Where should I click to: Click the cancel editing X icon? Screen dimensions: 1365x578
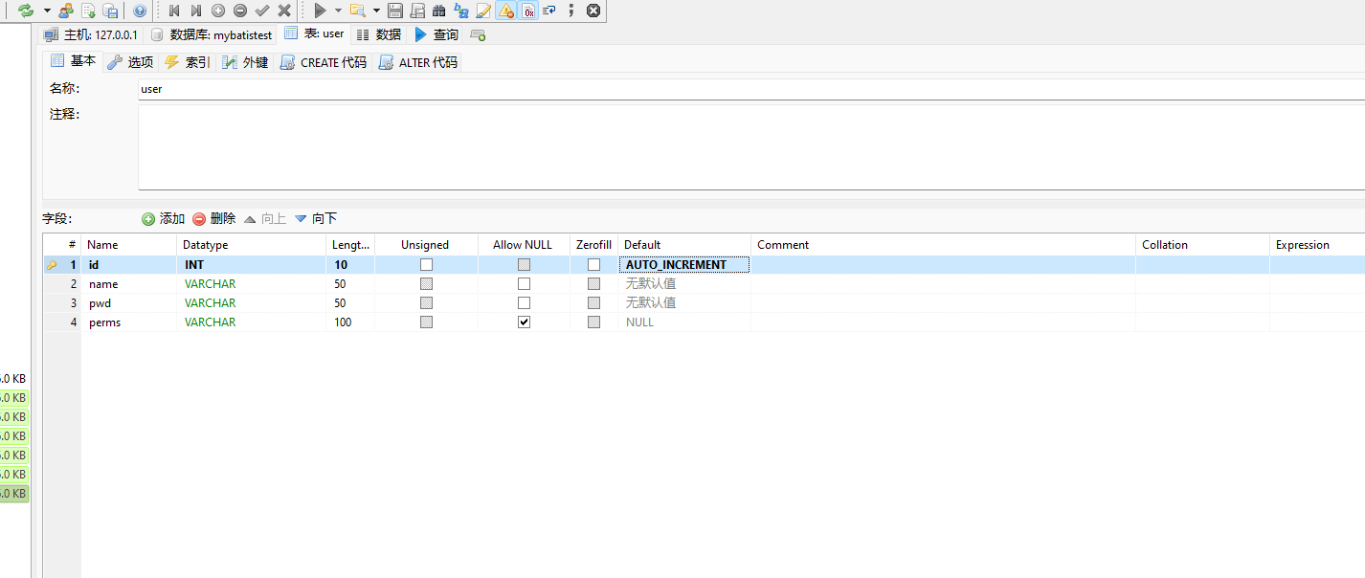[x=284, y=11]
